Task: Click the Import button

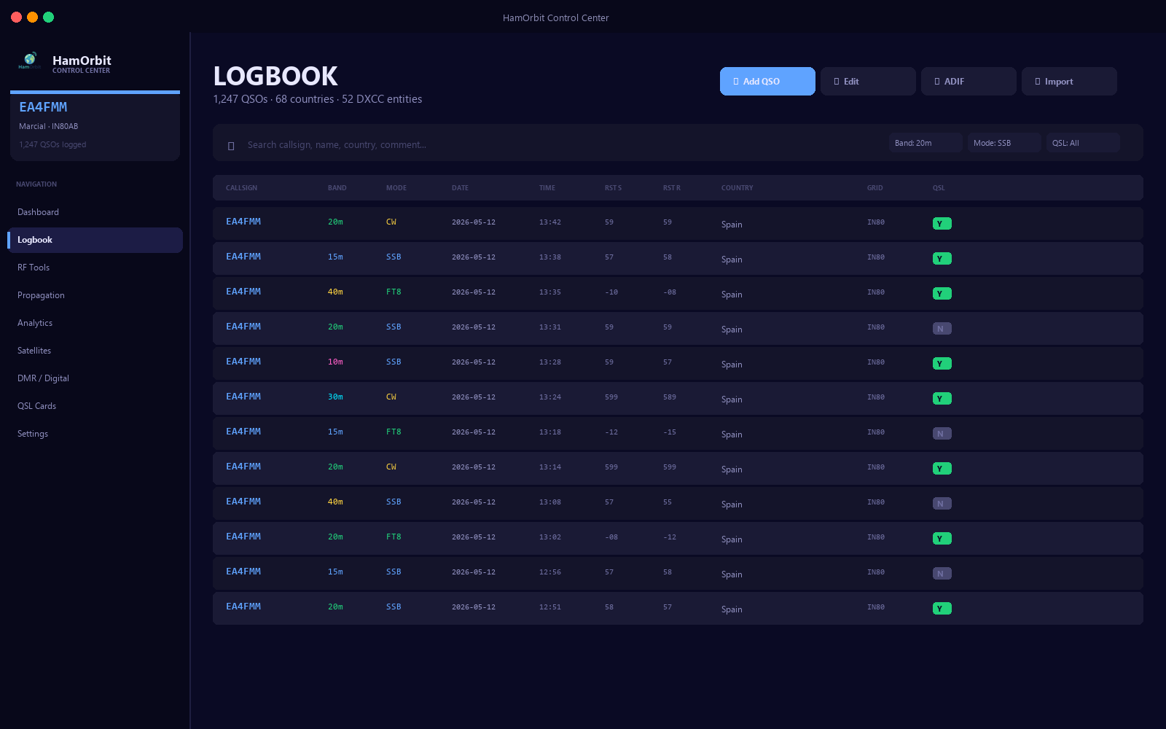Action: click(x=1069, y=82)
